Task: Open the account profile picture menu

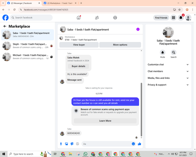Action: (x=188, y=18)
